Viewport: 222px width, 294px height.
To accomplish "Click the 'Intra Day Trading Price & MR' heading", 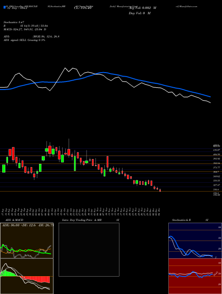I will tap(82, 220).
